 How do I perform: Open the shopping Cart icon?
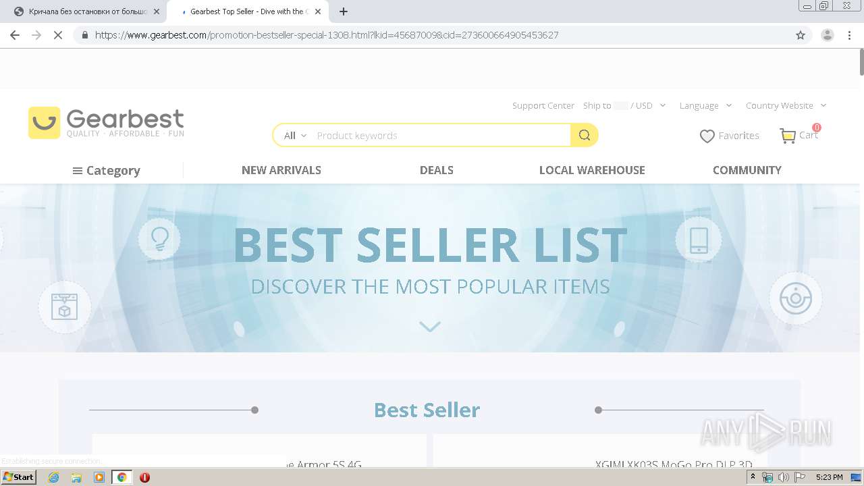(788, 136)
